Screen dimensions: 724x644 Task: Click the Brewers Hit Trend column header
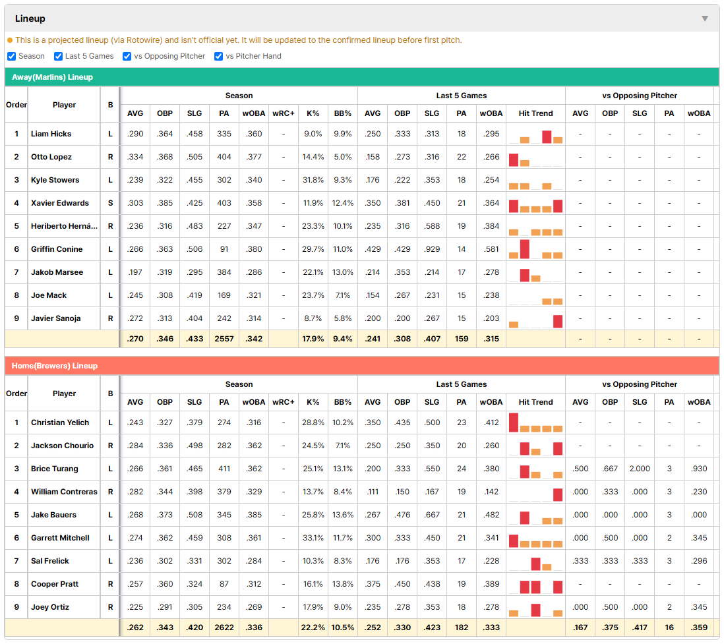(x=535, y=402)
